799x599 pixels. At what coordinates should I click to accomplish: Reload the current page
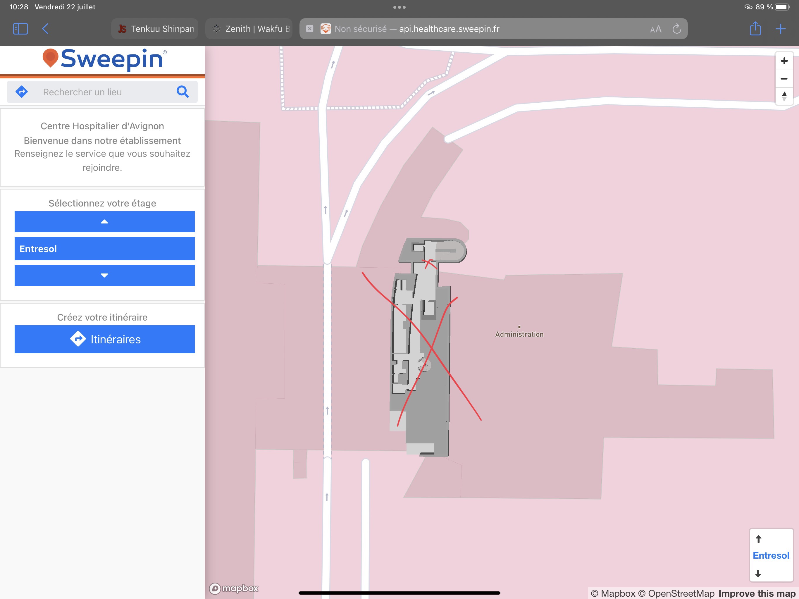676,29
